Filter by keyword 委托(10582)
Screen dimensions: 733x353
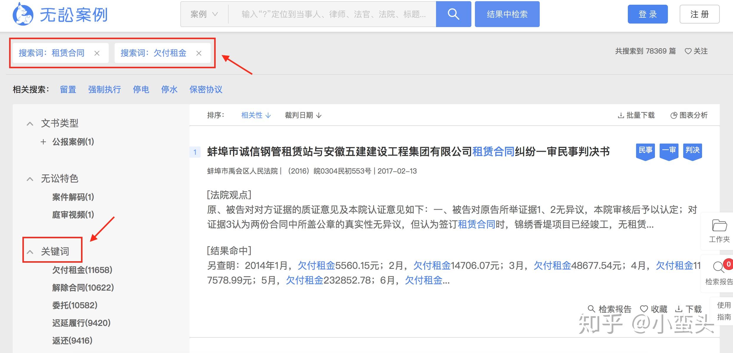(x=75, y=305)
